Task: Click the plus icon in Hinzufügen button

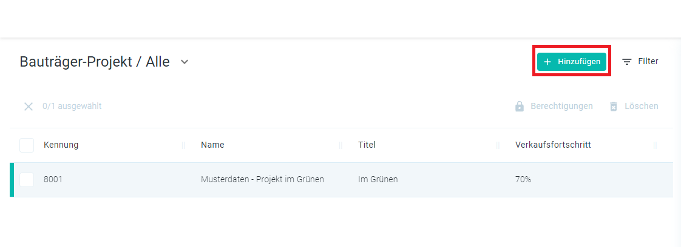Action: click(x=547, y=62)
